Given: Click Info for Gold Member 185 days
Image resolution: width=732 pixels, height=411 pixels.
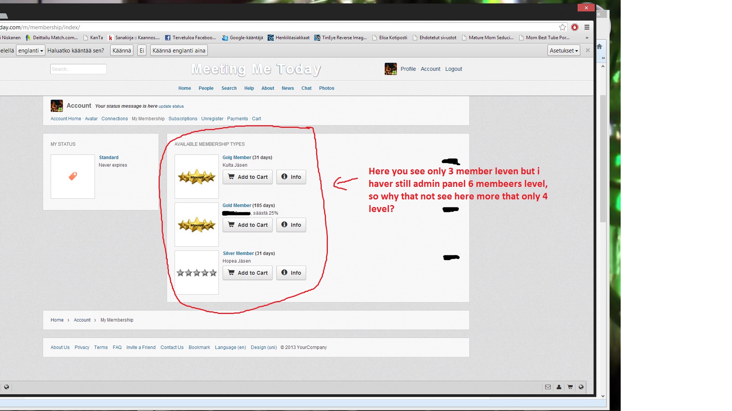Looking at the screenshot, I should pyautogui.click(x=291, y=225).
